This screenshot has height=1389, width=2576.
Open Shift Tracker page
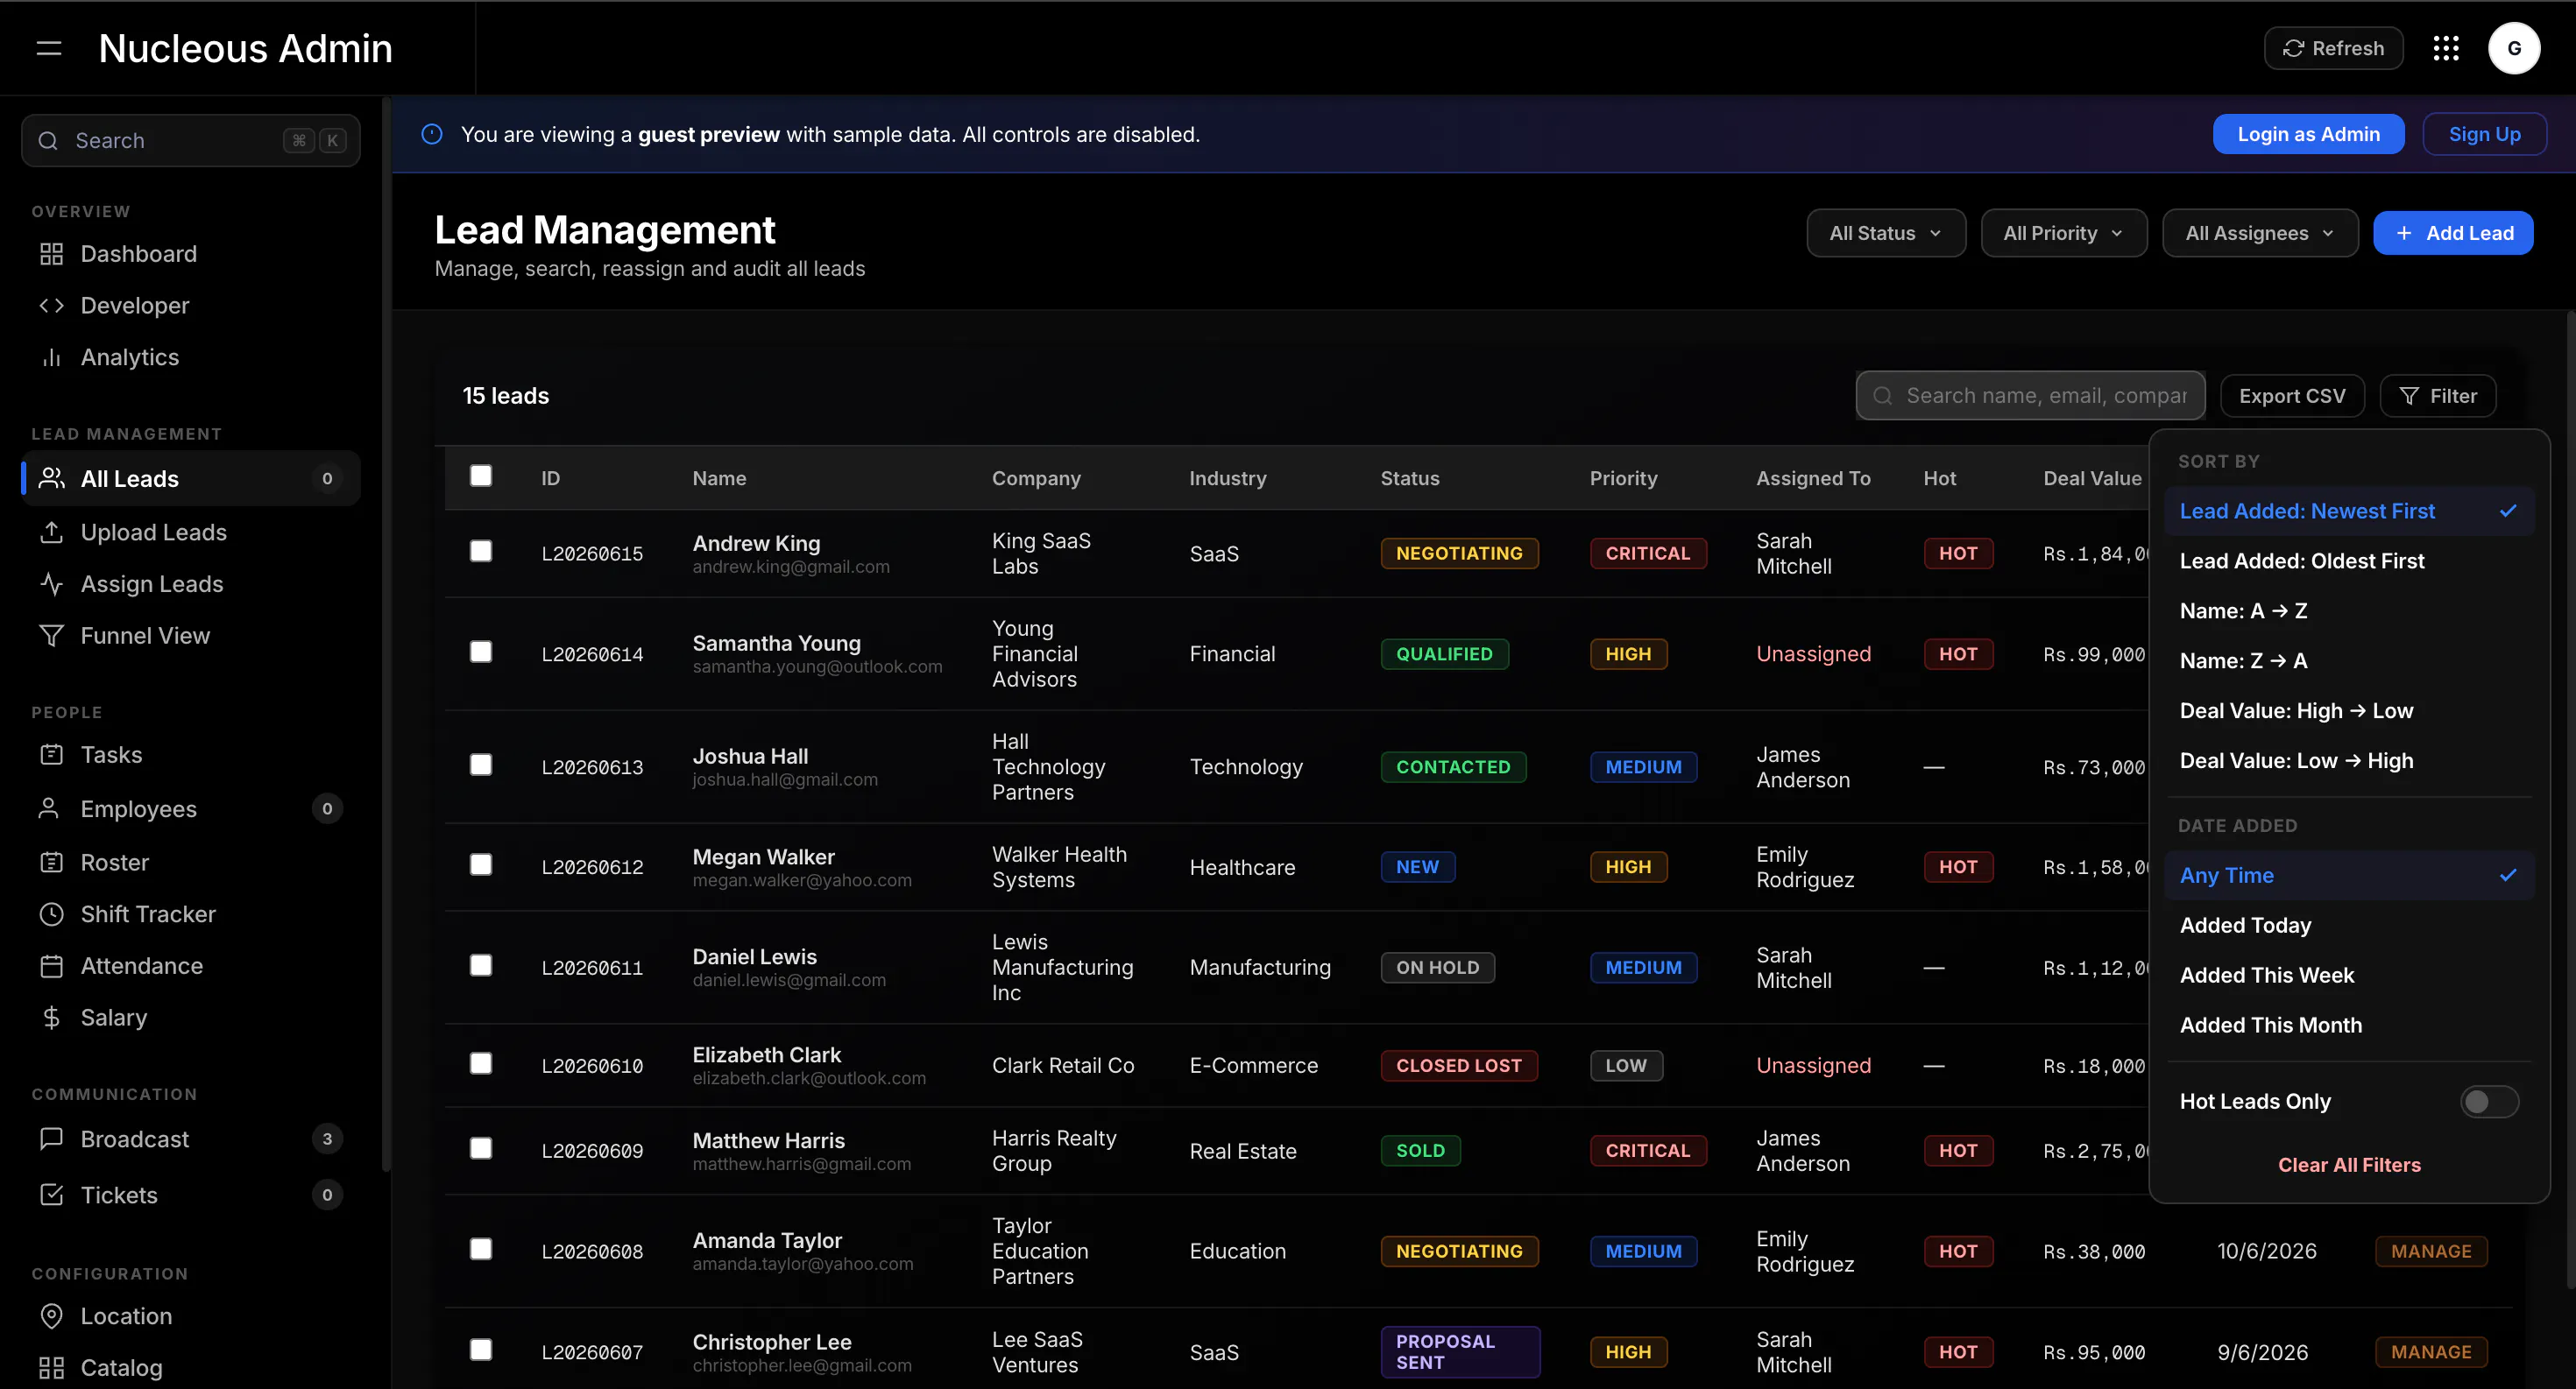point(190,914)
